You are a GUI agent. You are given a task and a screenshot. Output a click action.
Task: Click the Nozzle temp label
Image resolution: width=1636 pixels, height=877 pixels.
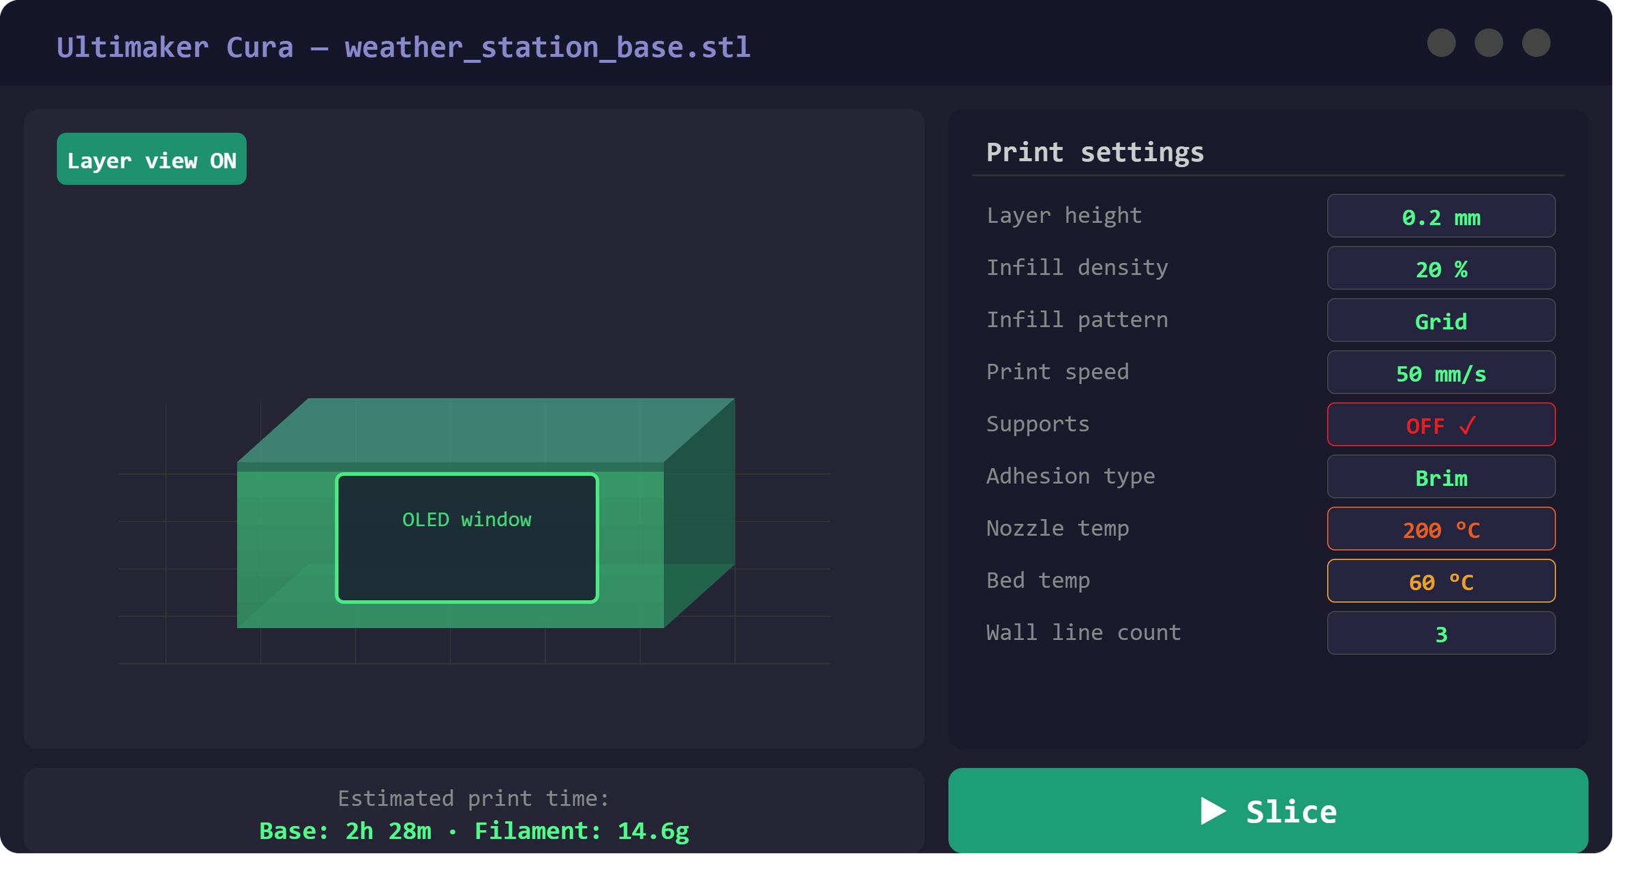(x=1057, y=528)
